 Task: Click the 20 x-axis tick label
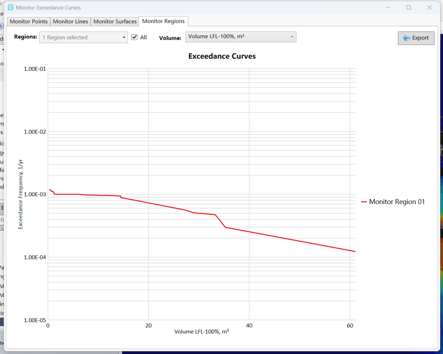pyautogui.click(x=148, y=325)
